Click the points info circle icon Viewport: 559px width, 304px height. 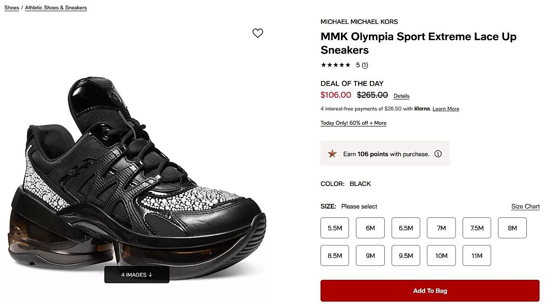[x=438, y=154]
